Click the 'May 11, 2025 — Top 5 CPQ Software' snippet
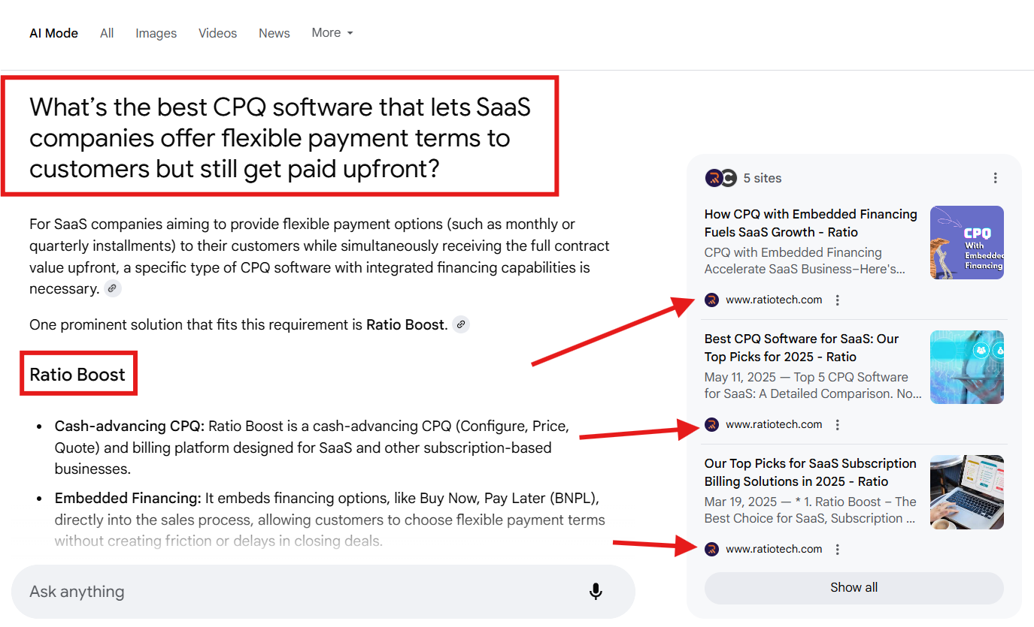Image resolution: width=1034 pixels, height=627 pixels. (x=813, y=385)
